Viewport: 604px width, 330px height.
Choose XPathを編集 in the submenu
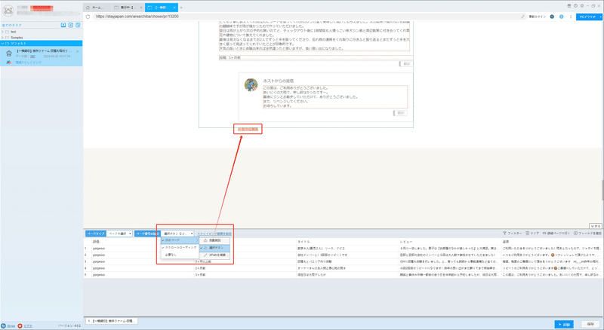(x=215, y=255)
